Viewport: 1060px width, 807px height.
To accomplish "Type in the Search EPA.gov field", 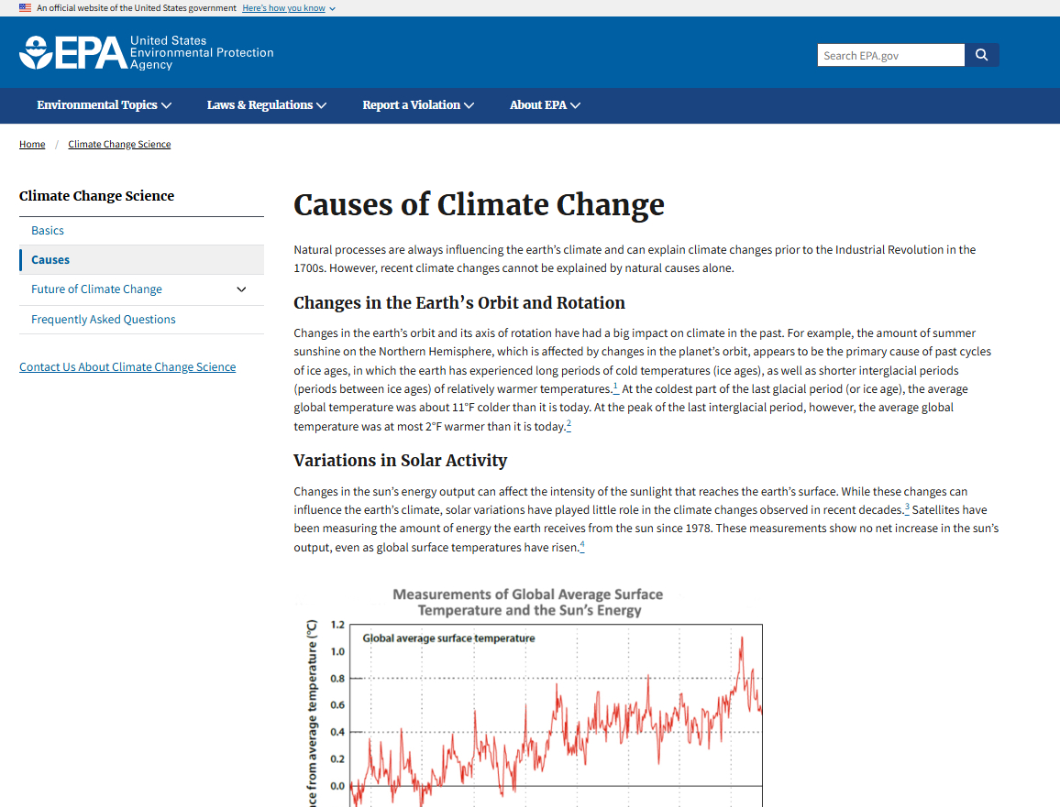I will [889, 55].
